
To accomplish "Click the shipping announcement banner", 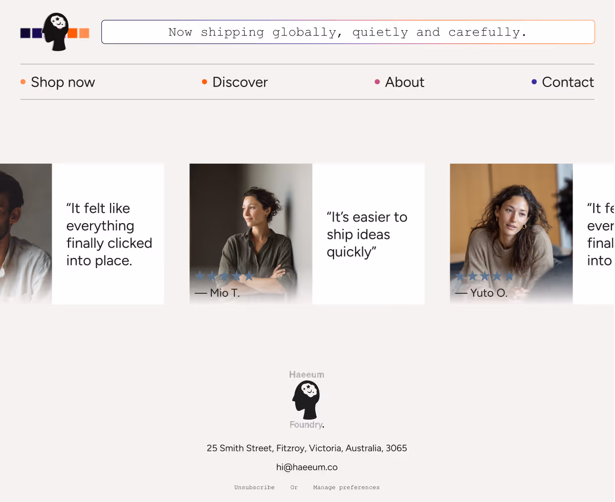I will 348,32.
